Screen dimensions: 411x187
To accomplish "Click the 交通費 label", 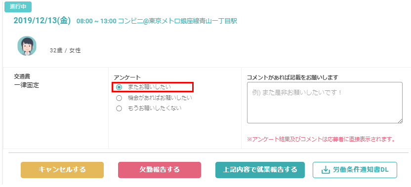I will (x=22, y=76).
